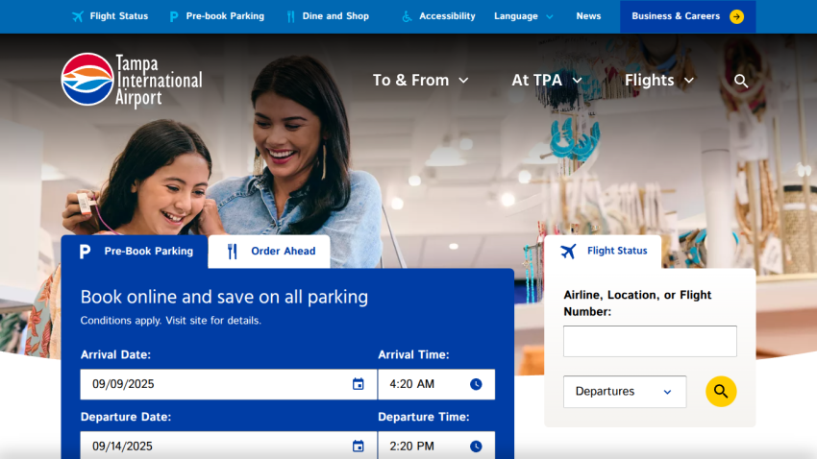Click the yellow flight search button
Viewport: 817px width, 459px height.
pyautogui.click(x=721, y=392)
